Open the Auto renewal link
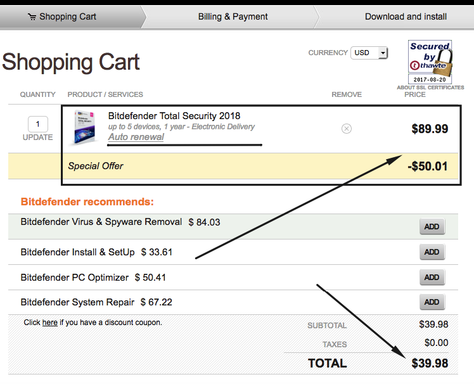Screen dimensions: 474x384 136,137
